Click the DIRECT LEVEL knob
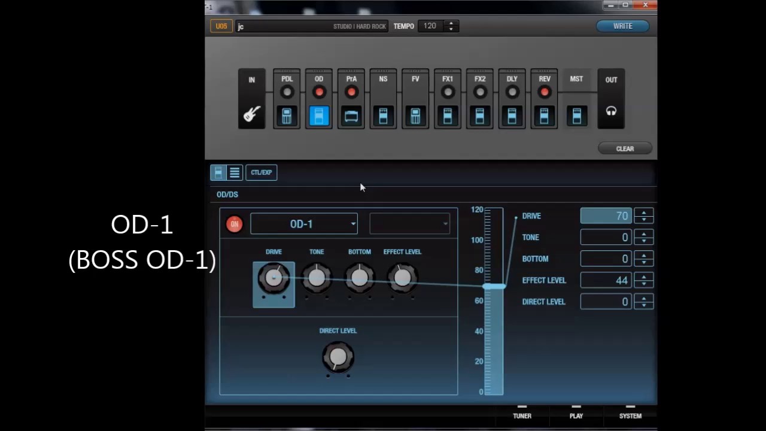The image size is (766, 431). coord(338,357)
